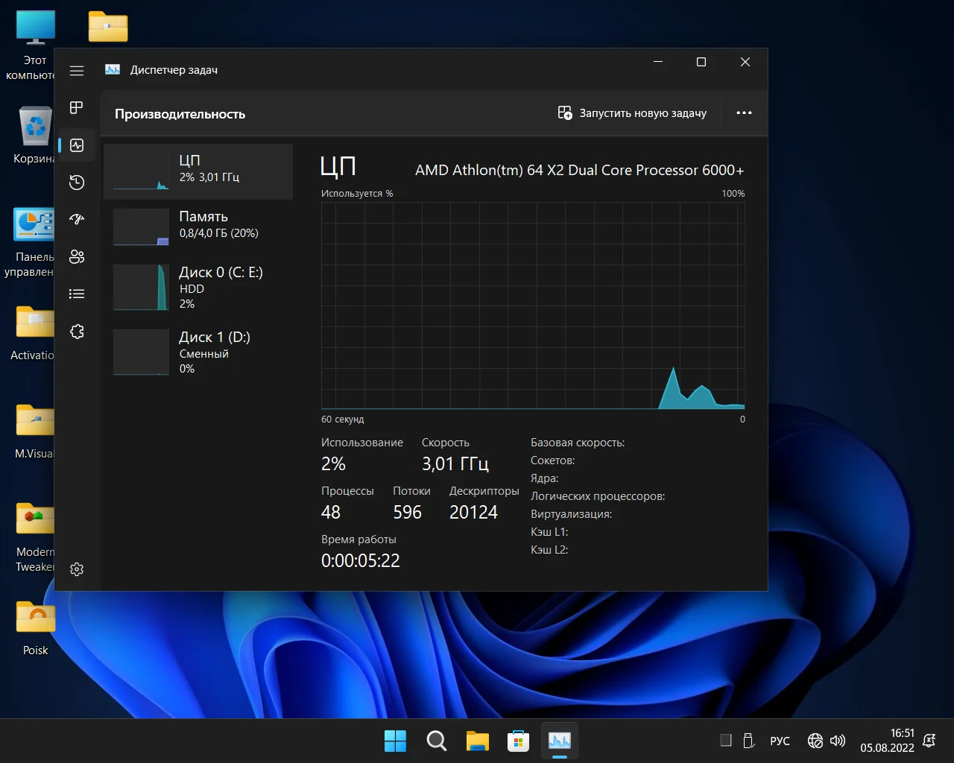Click the CPU usage graph area
The image size is (954, 763).
tap(533, 305)
